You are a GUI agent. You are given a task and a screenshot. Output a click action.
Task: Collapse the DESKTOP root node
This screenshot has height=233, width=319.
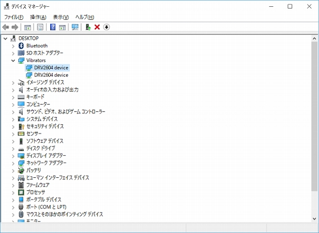coord(6,39)
